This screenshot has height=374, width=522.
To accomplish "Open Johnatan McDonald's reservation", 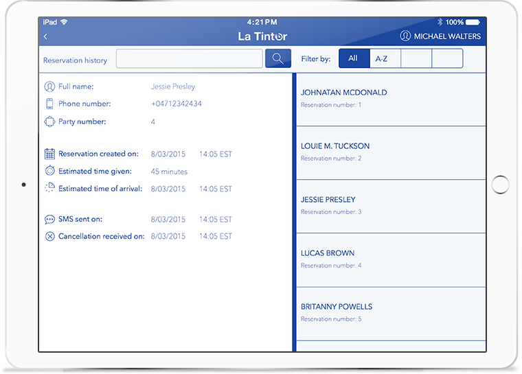I will 389,99.
